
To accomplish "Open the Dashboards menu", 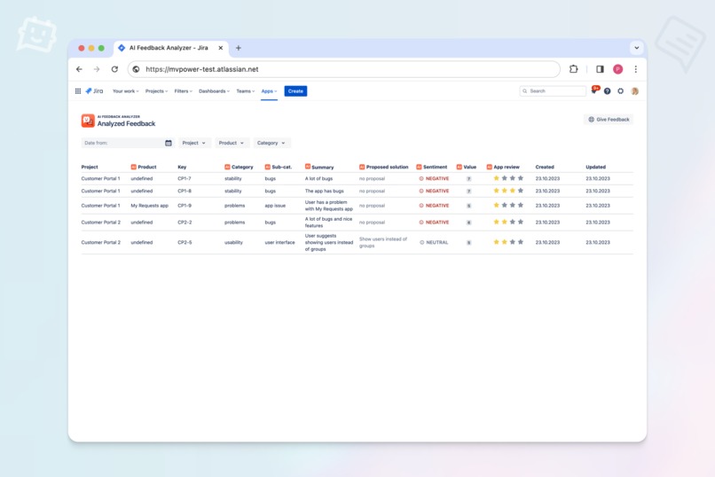I will pyautogui.click(x=214, y=91).
